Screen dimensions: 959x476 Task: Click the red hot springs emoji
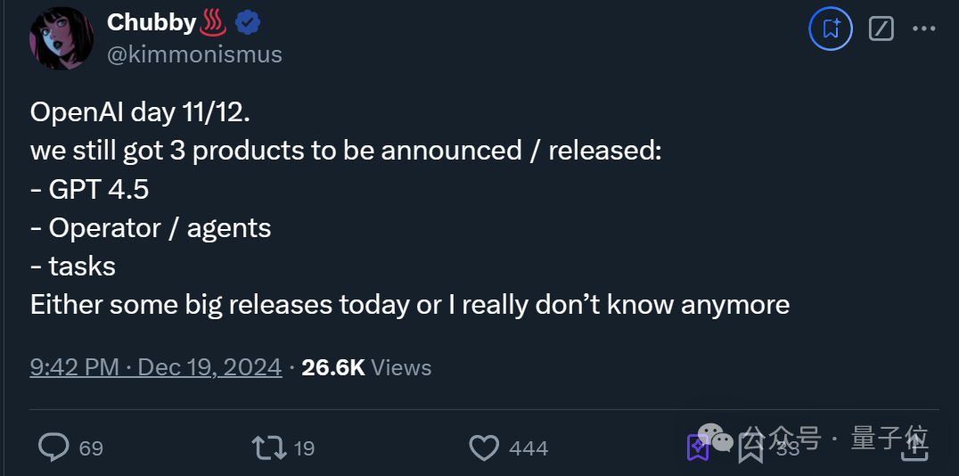point(213,23)
